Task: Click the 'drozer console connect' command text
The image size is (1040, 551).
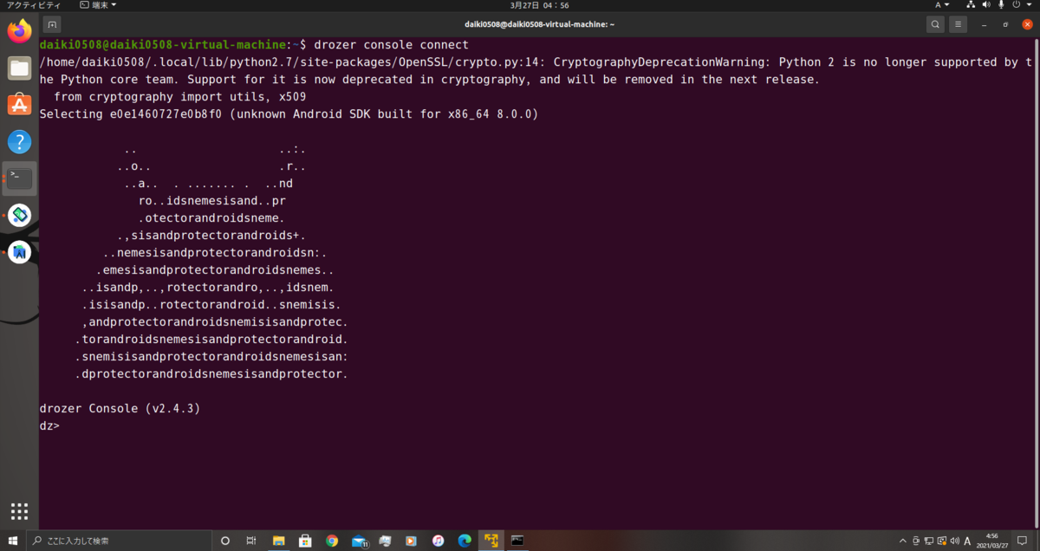Action: click(x=391, y=44)
